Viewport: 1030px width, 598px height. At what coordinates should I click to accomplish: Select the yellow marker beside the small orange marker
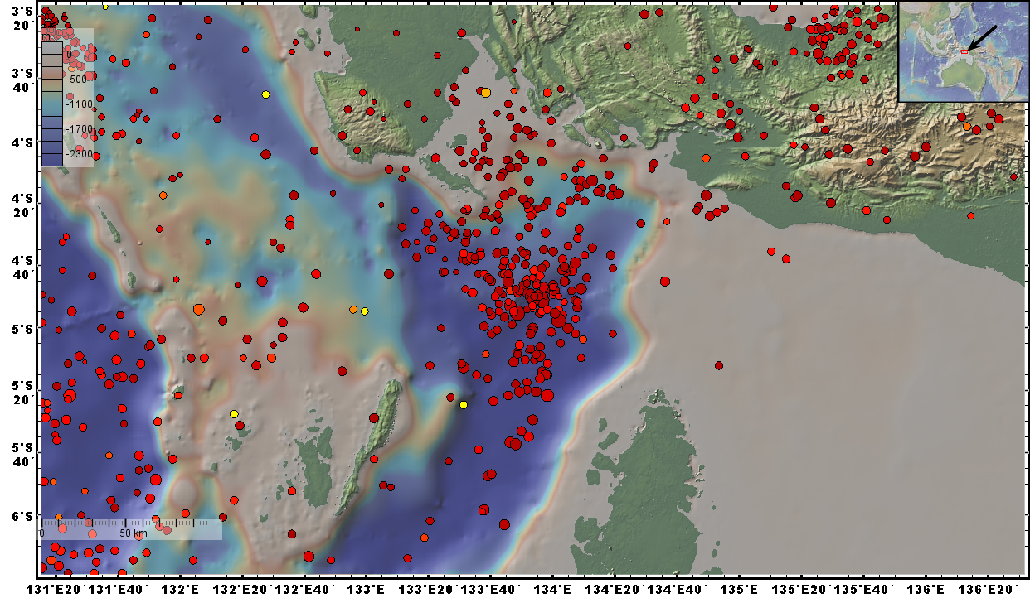[x=364, y=311]
